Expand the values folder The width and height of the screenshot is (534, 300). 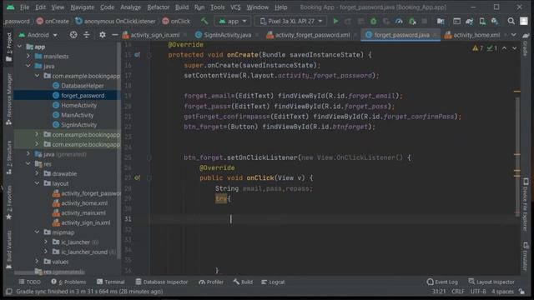click(37, 262)
